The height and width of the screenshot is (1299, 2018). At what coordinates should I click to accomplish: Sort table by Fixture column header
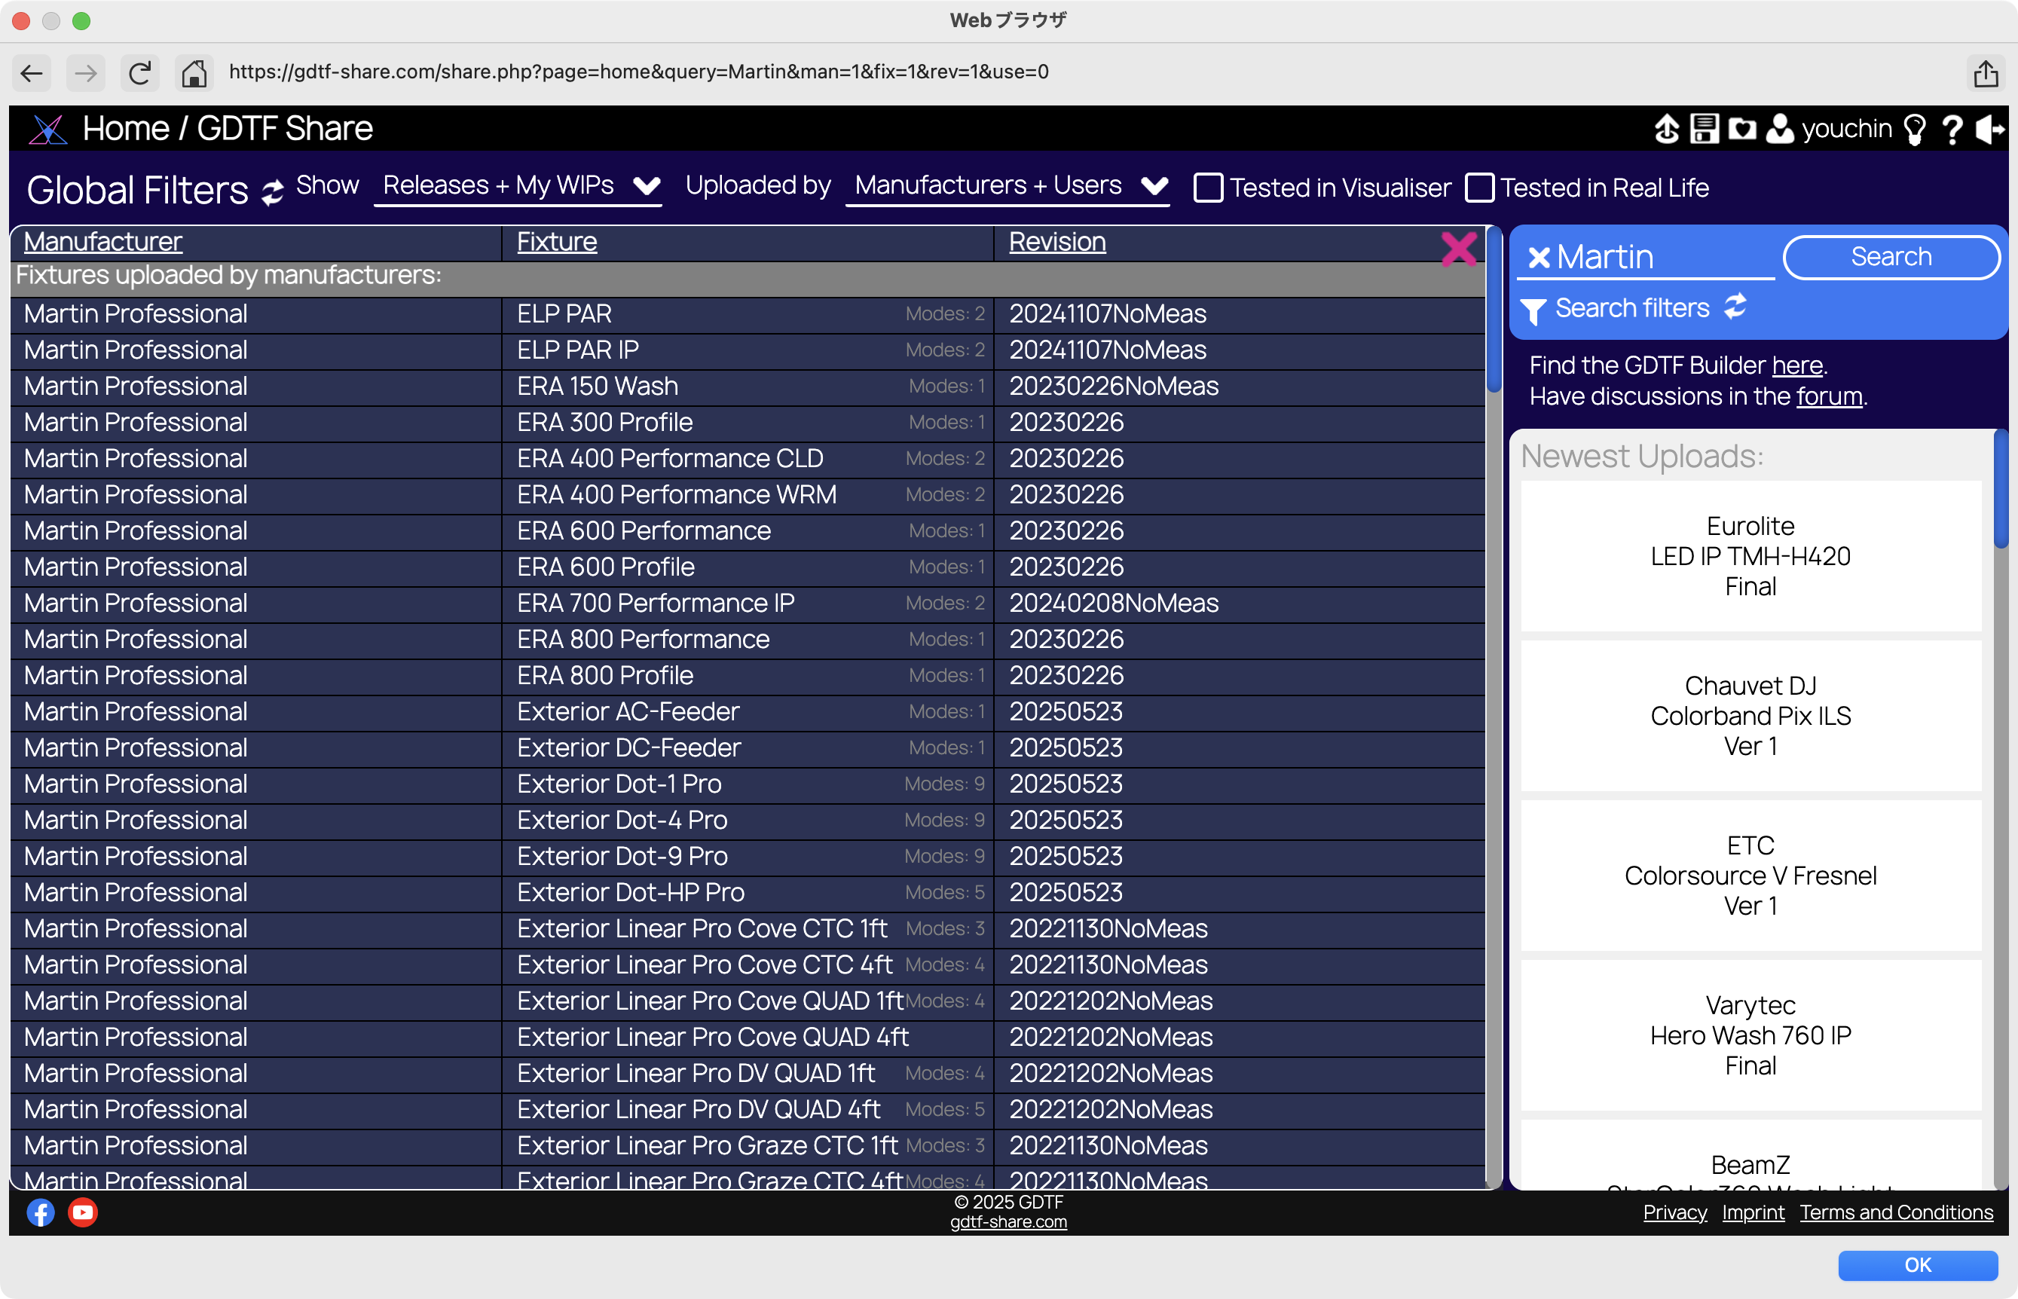click(x=557, y=242)
